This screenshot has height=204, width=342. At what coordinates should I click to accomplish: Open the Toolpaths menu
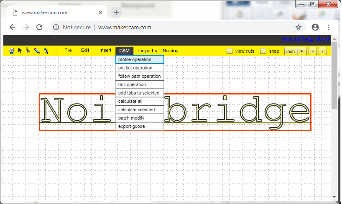pos(146,51)
